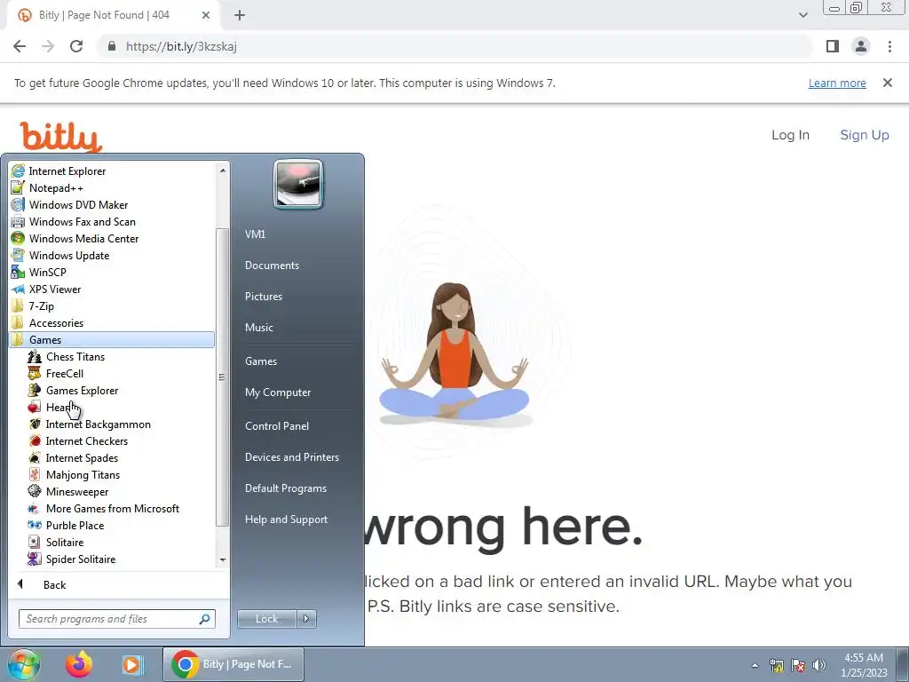909x682 pixels.
Task: Click the taskbar clock and date
Action: pos(864,665)
